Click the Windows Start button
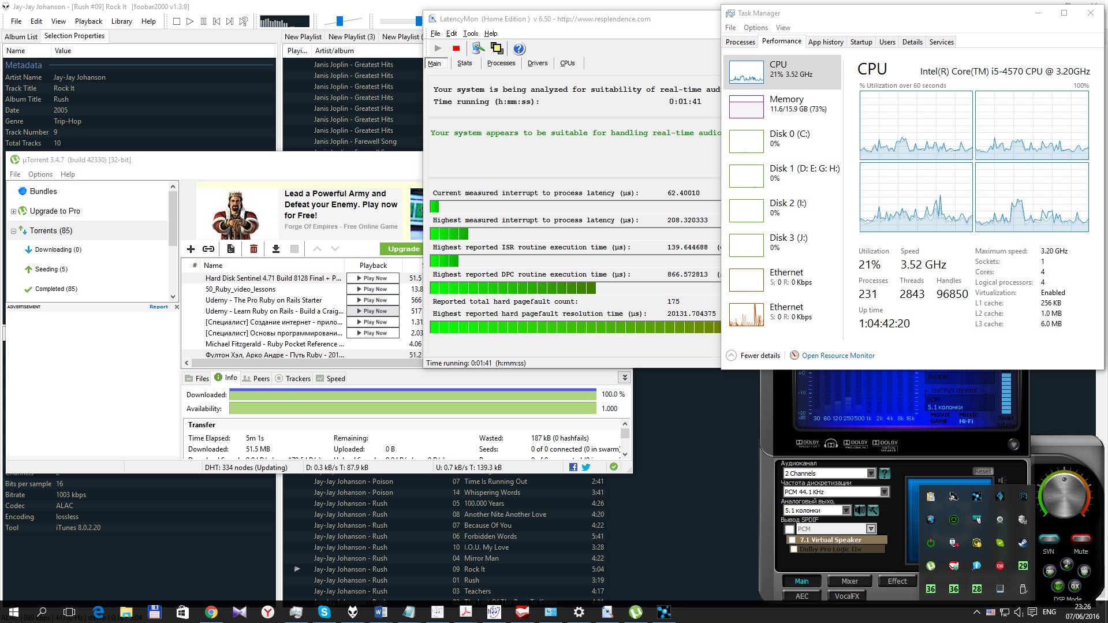 coord(13,612)
